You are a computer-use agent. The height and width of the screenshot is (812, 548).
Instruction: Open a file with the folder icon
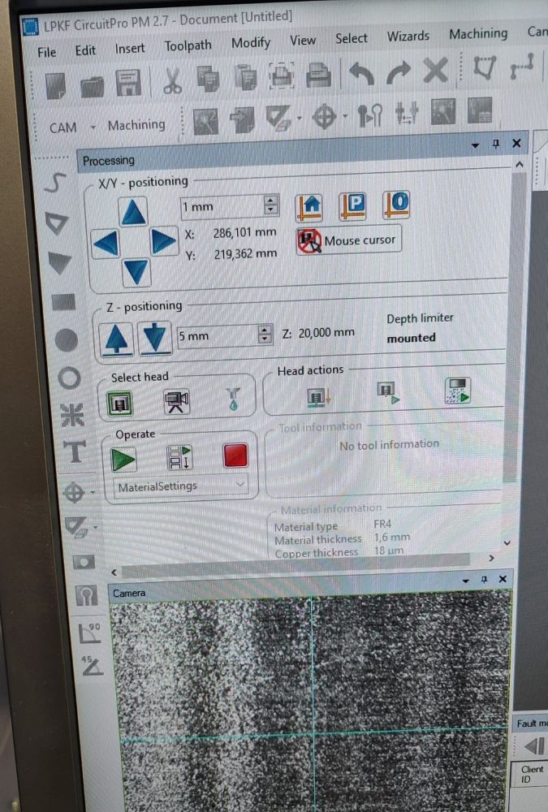click(x=93, y=86)
